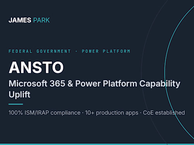
Task: Click the 'FEDERAL GOVERNMENT' category label
Action: point(40,51)
